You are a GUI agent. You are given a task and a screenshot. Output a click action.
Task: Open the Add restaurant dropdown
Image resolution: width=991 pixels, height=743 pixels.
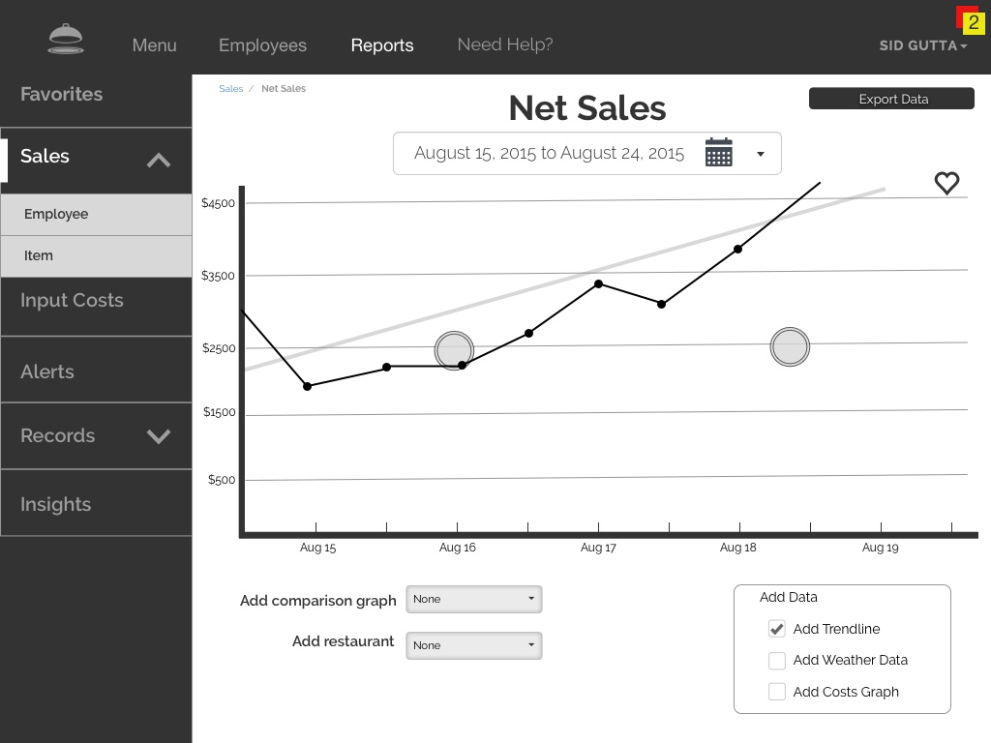pyautogui.click(x=474, y=645)
